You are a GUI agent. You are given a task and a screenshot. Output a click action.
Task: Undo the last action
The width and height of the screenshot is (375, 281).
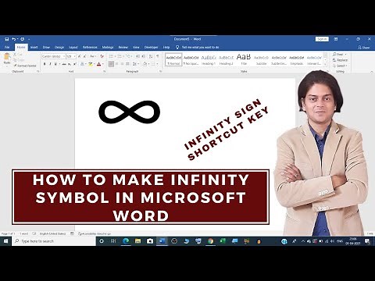point(13,39)
